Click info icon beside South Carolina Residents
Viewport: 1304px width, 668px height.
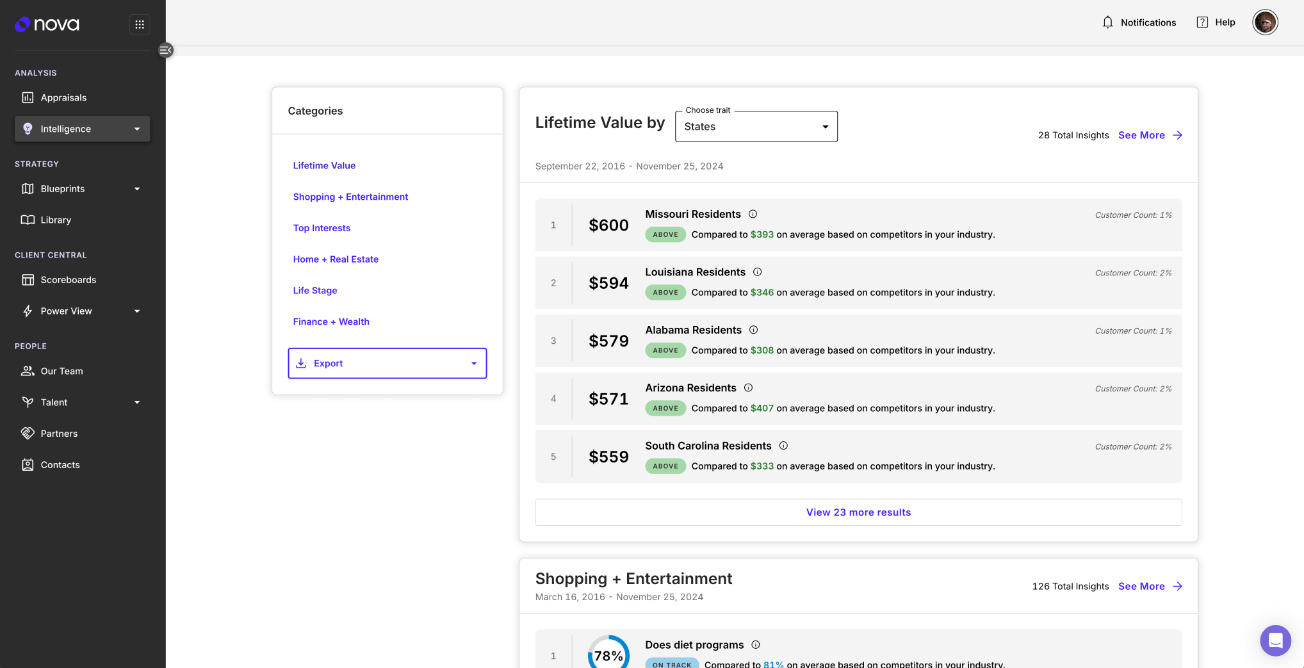(783, 446)
